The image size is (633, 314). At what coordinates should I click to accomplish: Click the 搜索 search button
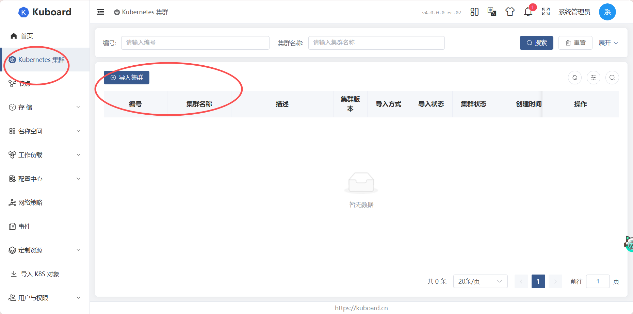pyautogui.click(x=536, y=43)
